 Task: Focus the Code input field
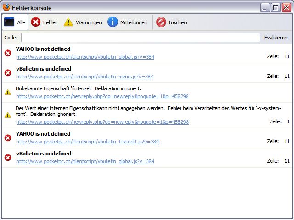(141, 38)
